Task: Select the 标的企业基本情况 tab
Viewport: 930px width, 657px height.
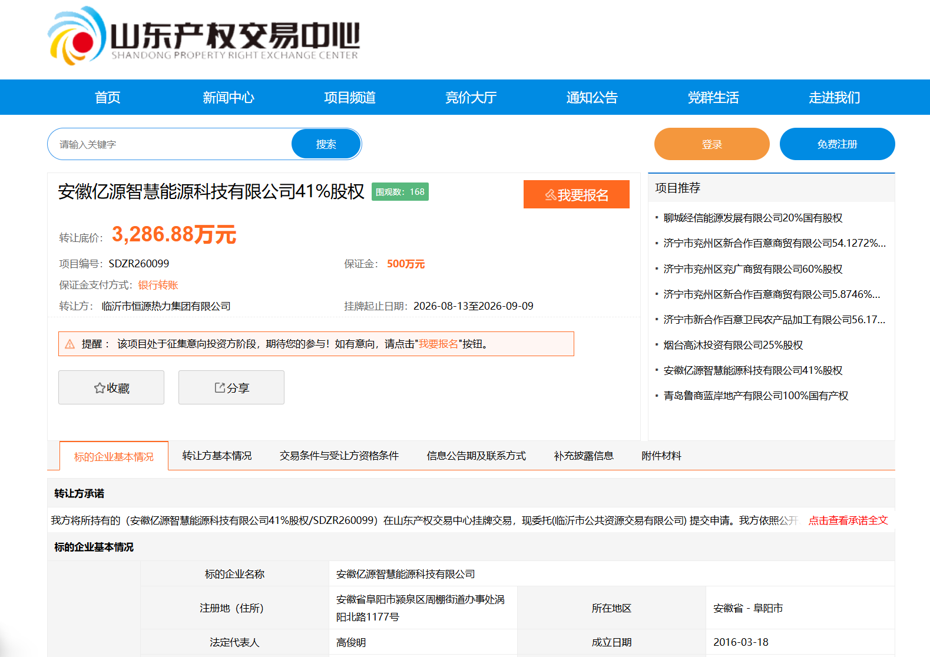Action: click(114, 456)
